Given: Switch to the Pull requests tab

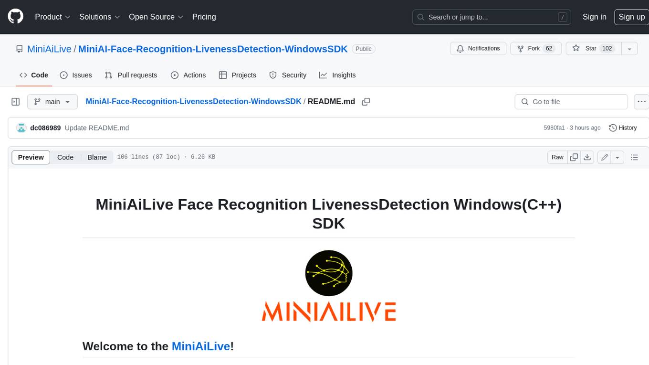Looking at the screenshot, I should point(131,75).
